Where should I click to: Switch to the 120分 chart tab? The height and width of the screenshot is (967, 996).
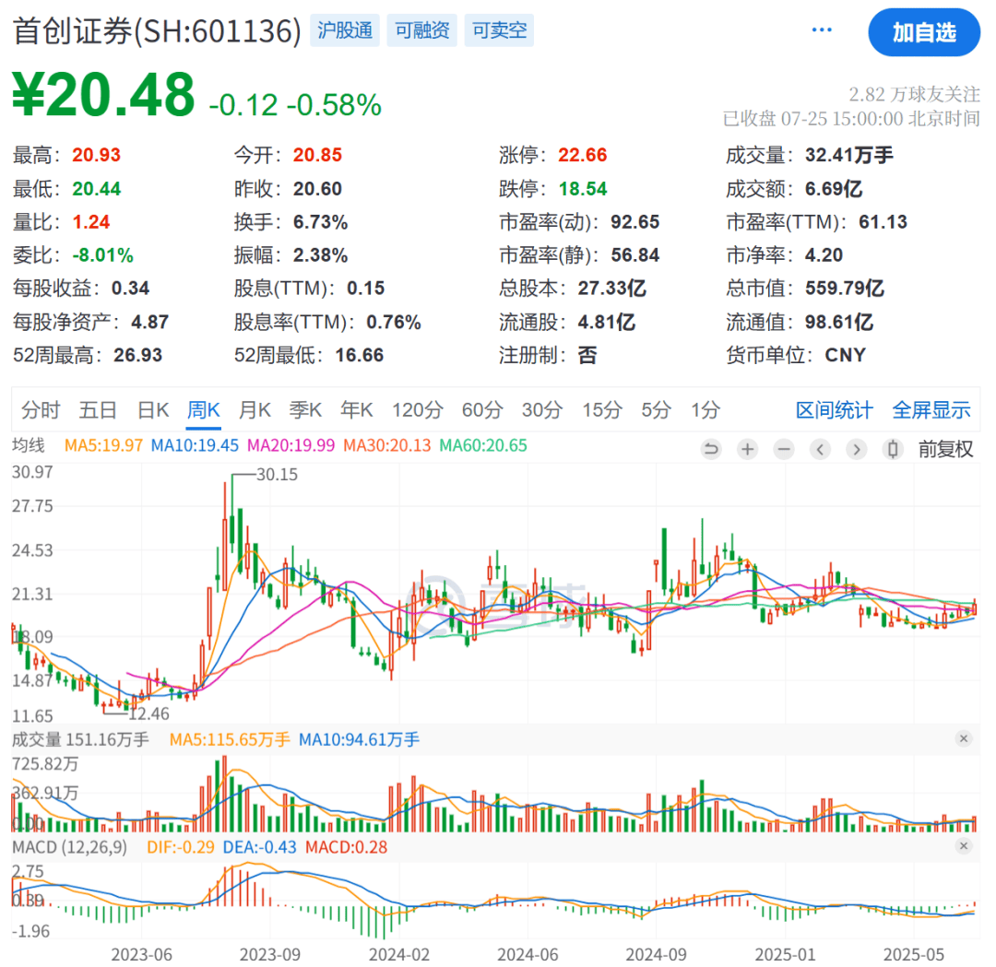pos(417,410)
